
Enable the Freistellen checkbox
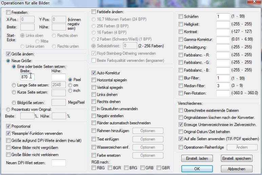(8, 12)
